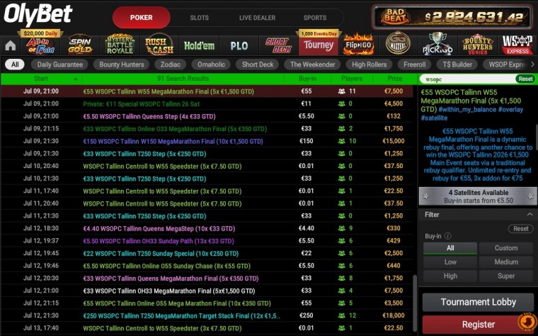Sort tournaments by the Start column
The width and height of the screenshot is (538, 336).
click(41, 79)
